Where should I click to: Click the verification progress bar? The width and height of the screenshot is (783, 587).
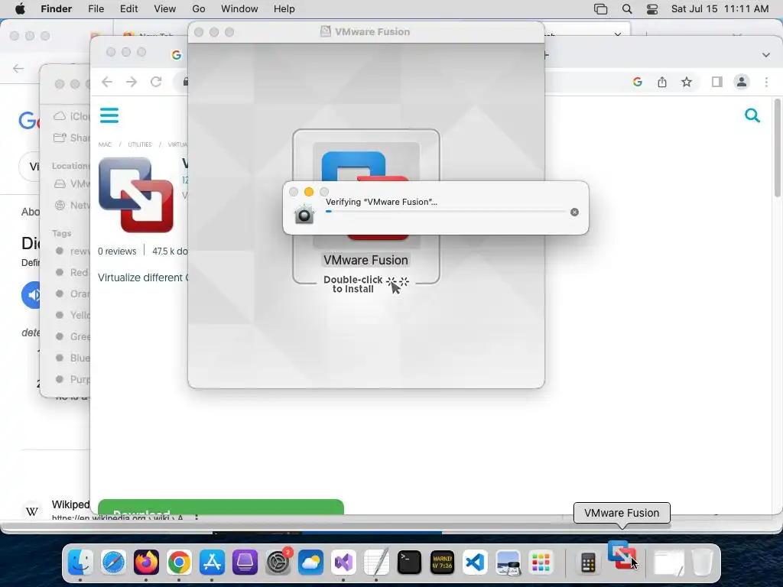446,212
